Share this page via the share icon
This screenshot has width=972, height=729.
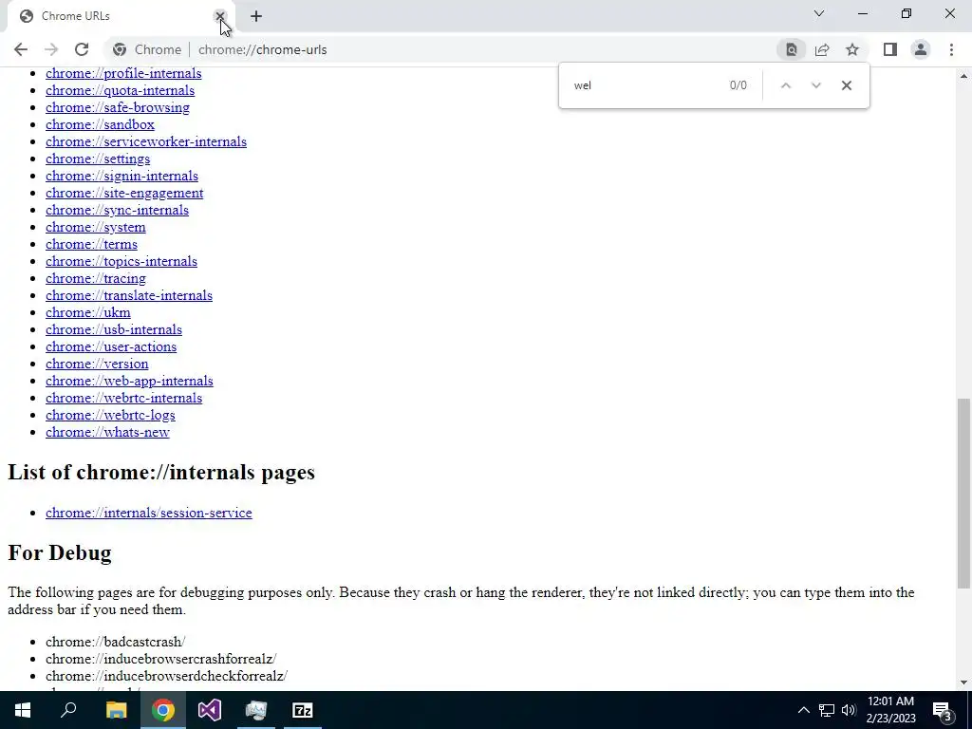[822, 49]
